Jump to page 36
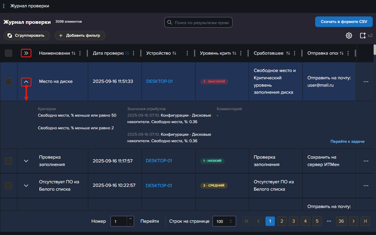This screenshot has width=376, height=235. (x=341, y=221)
